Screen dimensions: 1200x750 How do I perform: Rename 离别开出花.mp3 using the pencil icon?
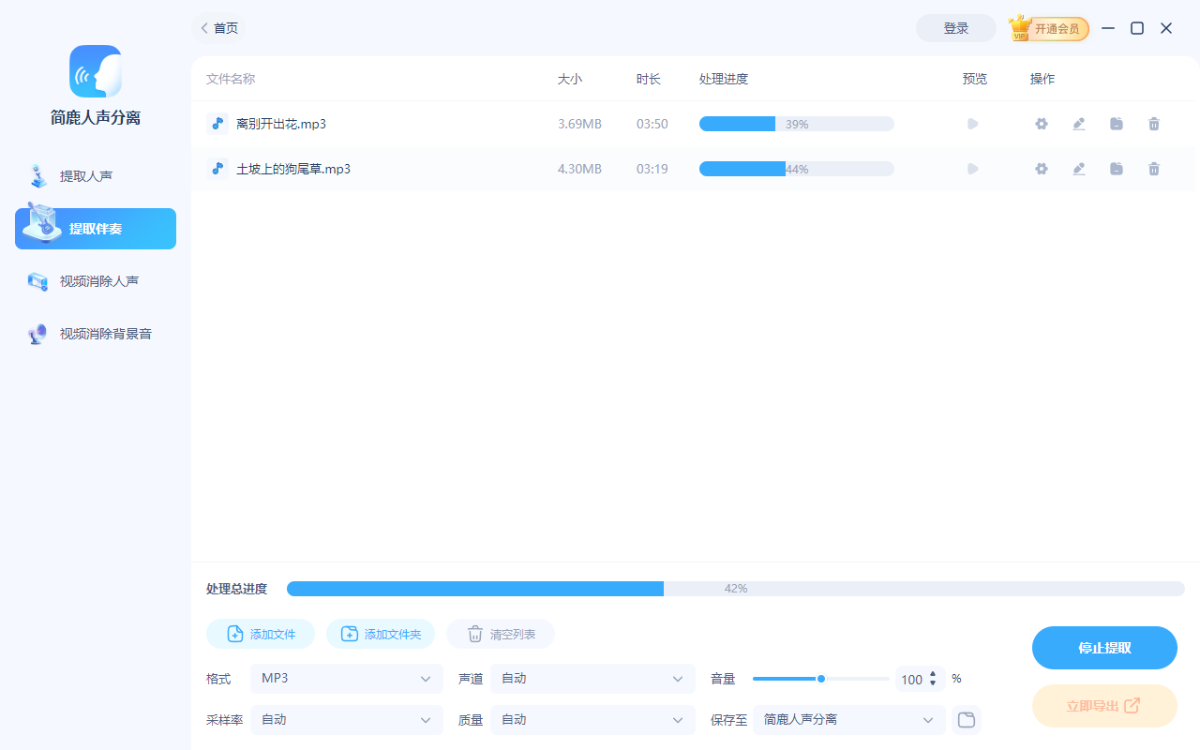pyautogui.click(x=1079, y=123)
